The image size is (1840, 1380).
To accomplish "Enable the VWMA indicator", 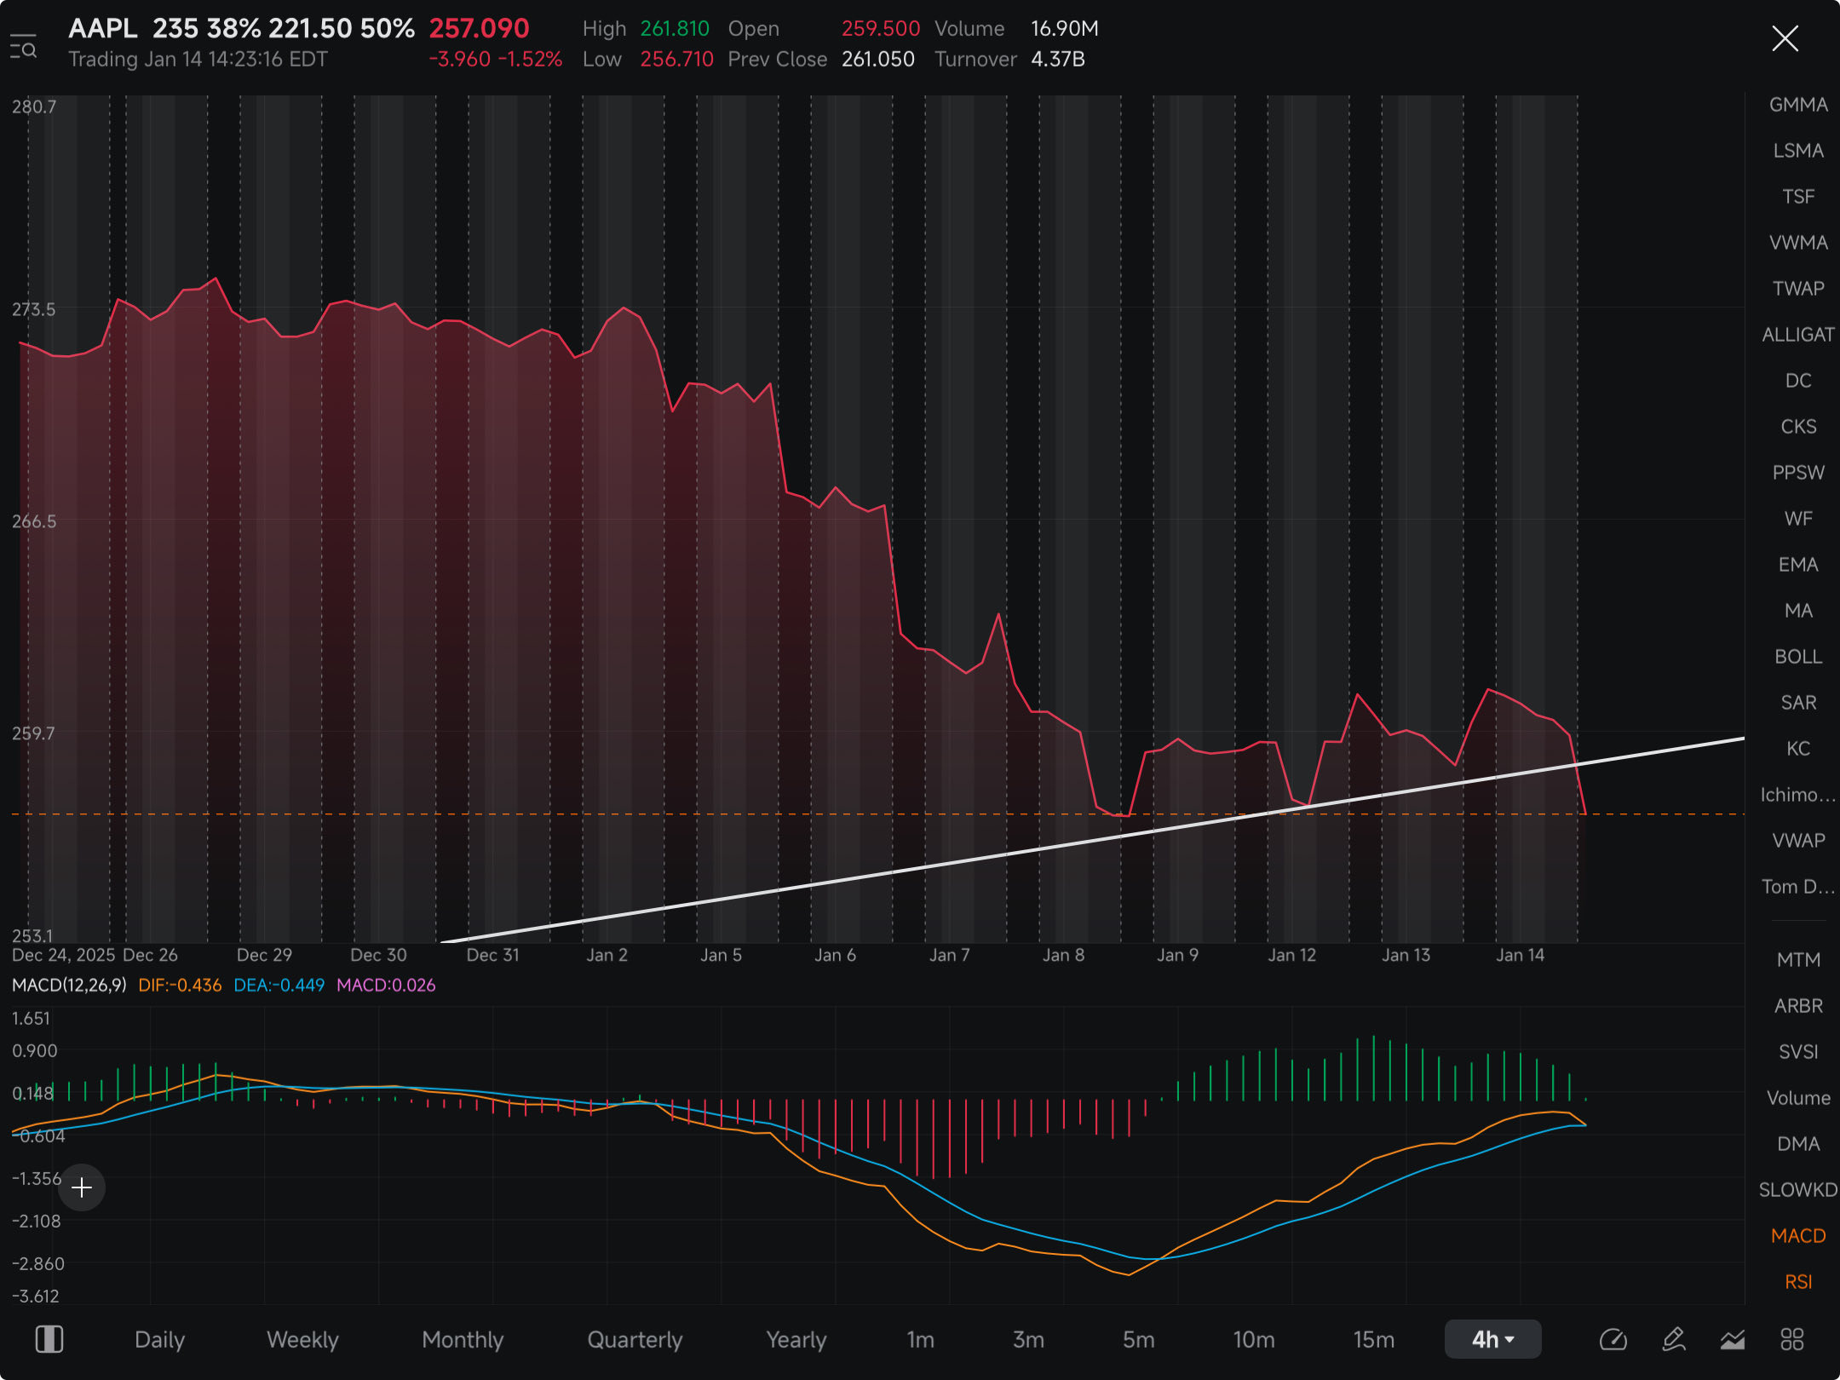I will [x=1798, y=243].
